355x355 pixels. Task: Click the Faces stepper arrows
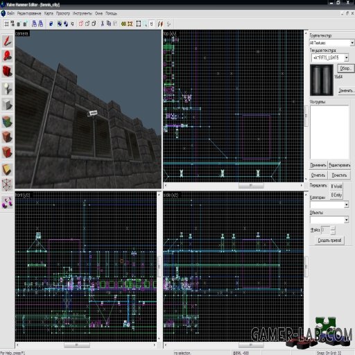tap(333, 230)
